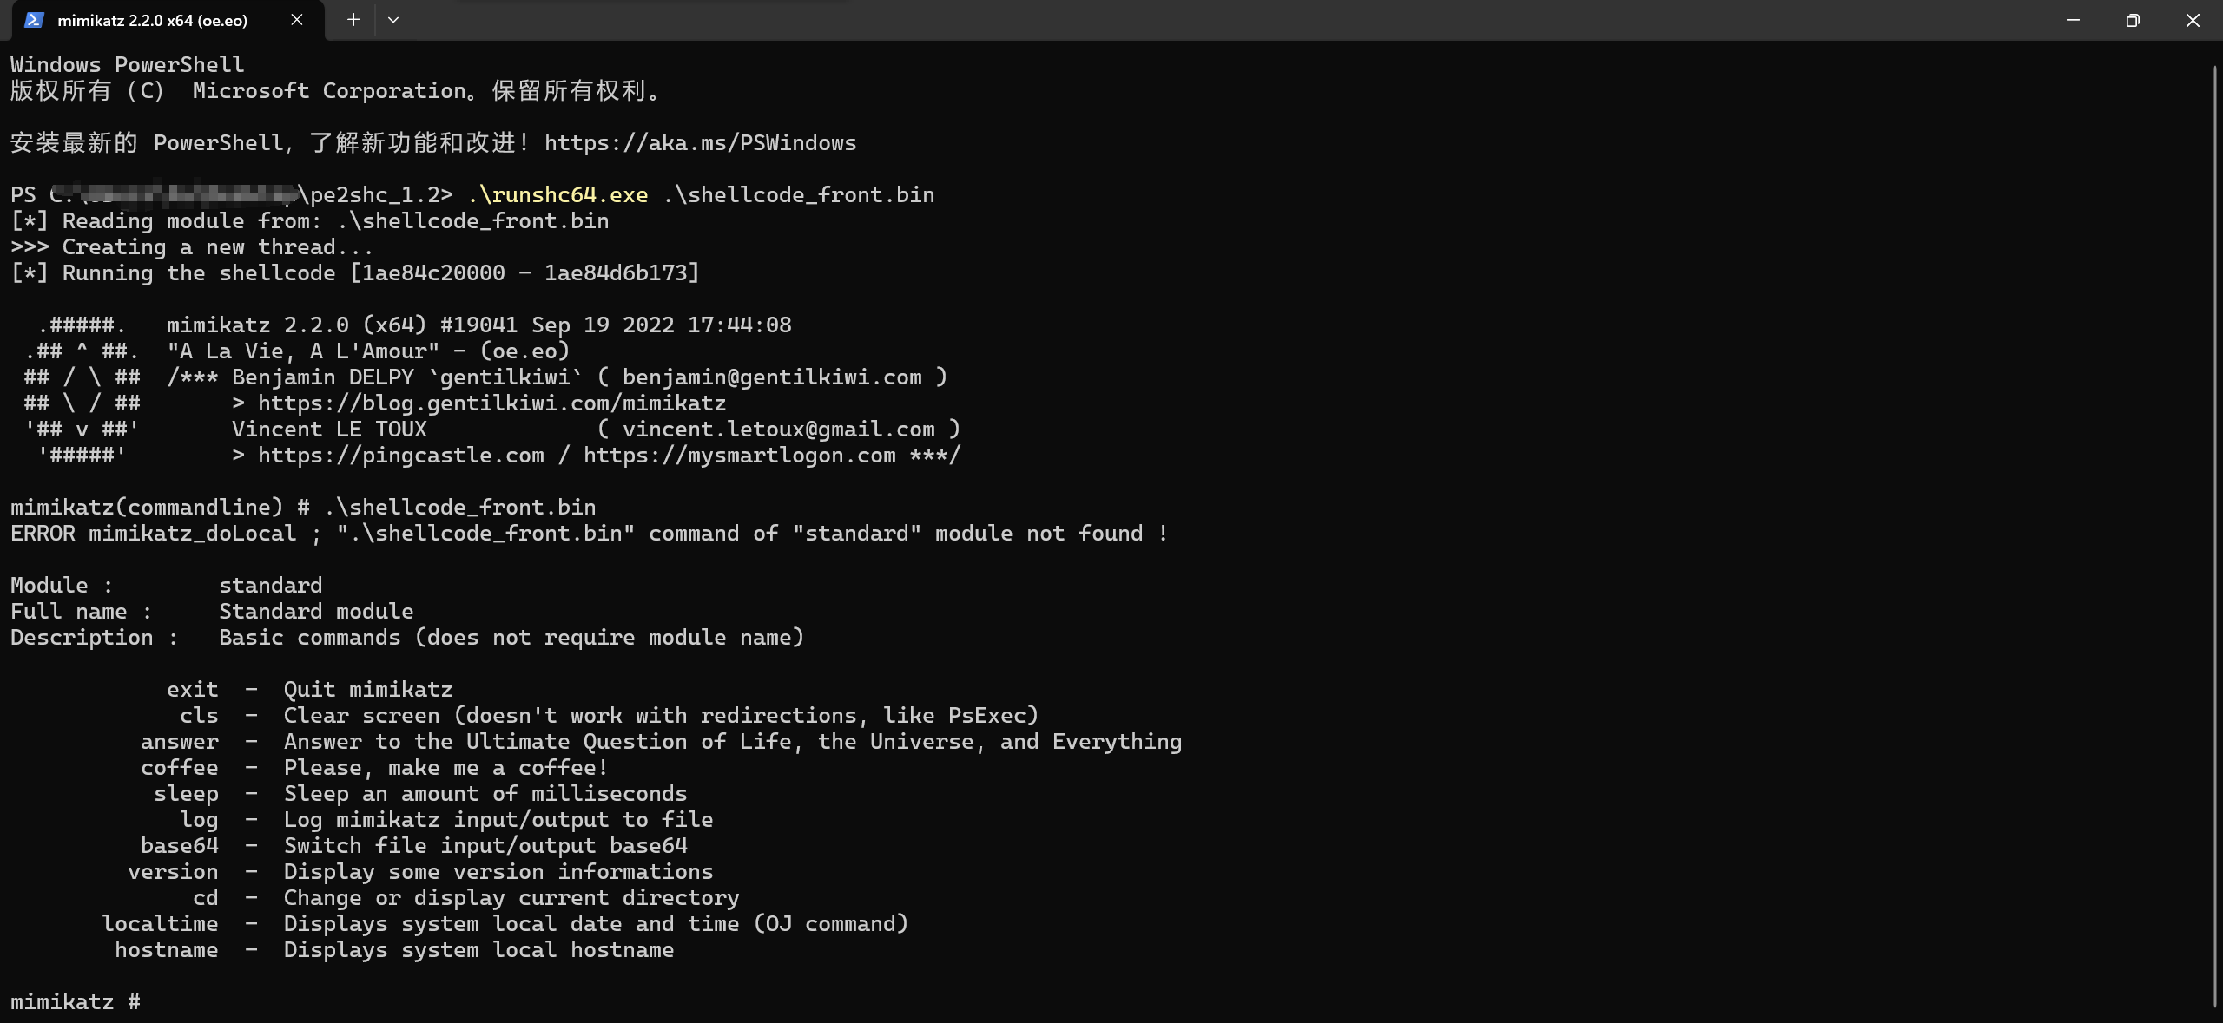Close the terminal window

pyautogui.click(x=2193, y=20)
